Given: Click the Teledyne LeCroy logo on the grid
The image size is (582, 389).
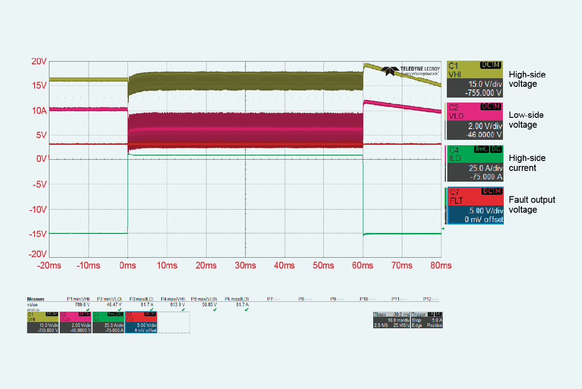Looking at the screenshot, I should 411,70.
